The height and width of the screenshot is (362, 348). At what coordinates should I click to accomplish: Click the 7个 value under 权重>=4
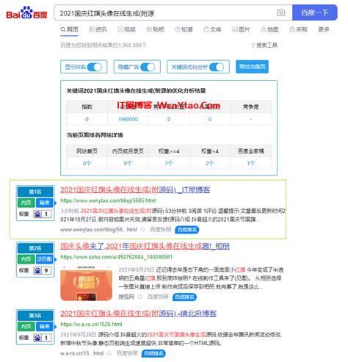click(169, 163)
